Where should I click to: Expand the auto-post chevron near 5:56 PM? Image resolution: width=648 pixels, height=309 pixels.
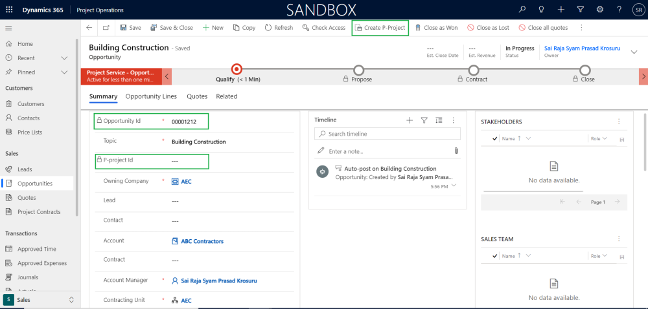click(x=454, y=186)
